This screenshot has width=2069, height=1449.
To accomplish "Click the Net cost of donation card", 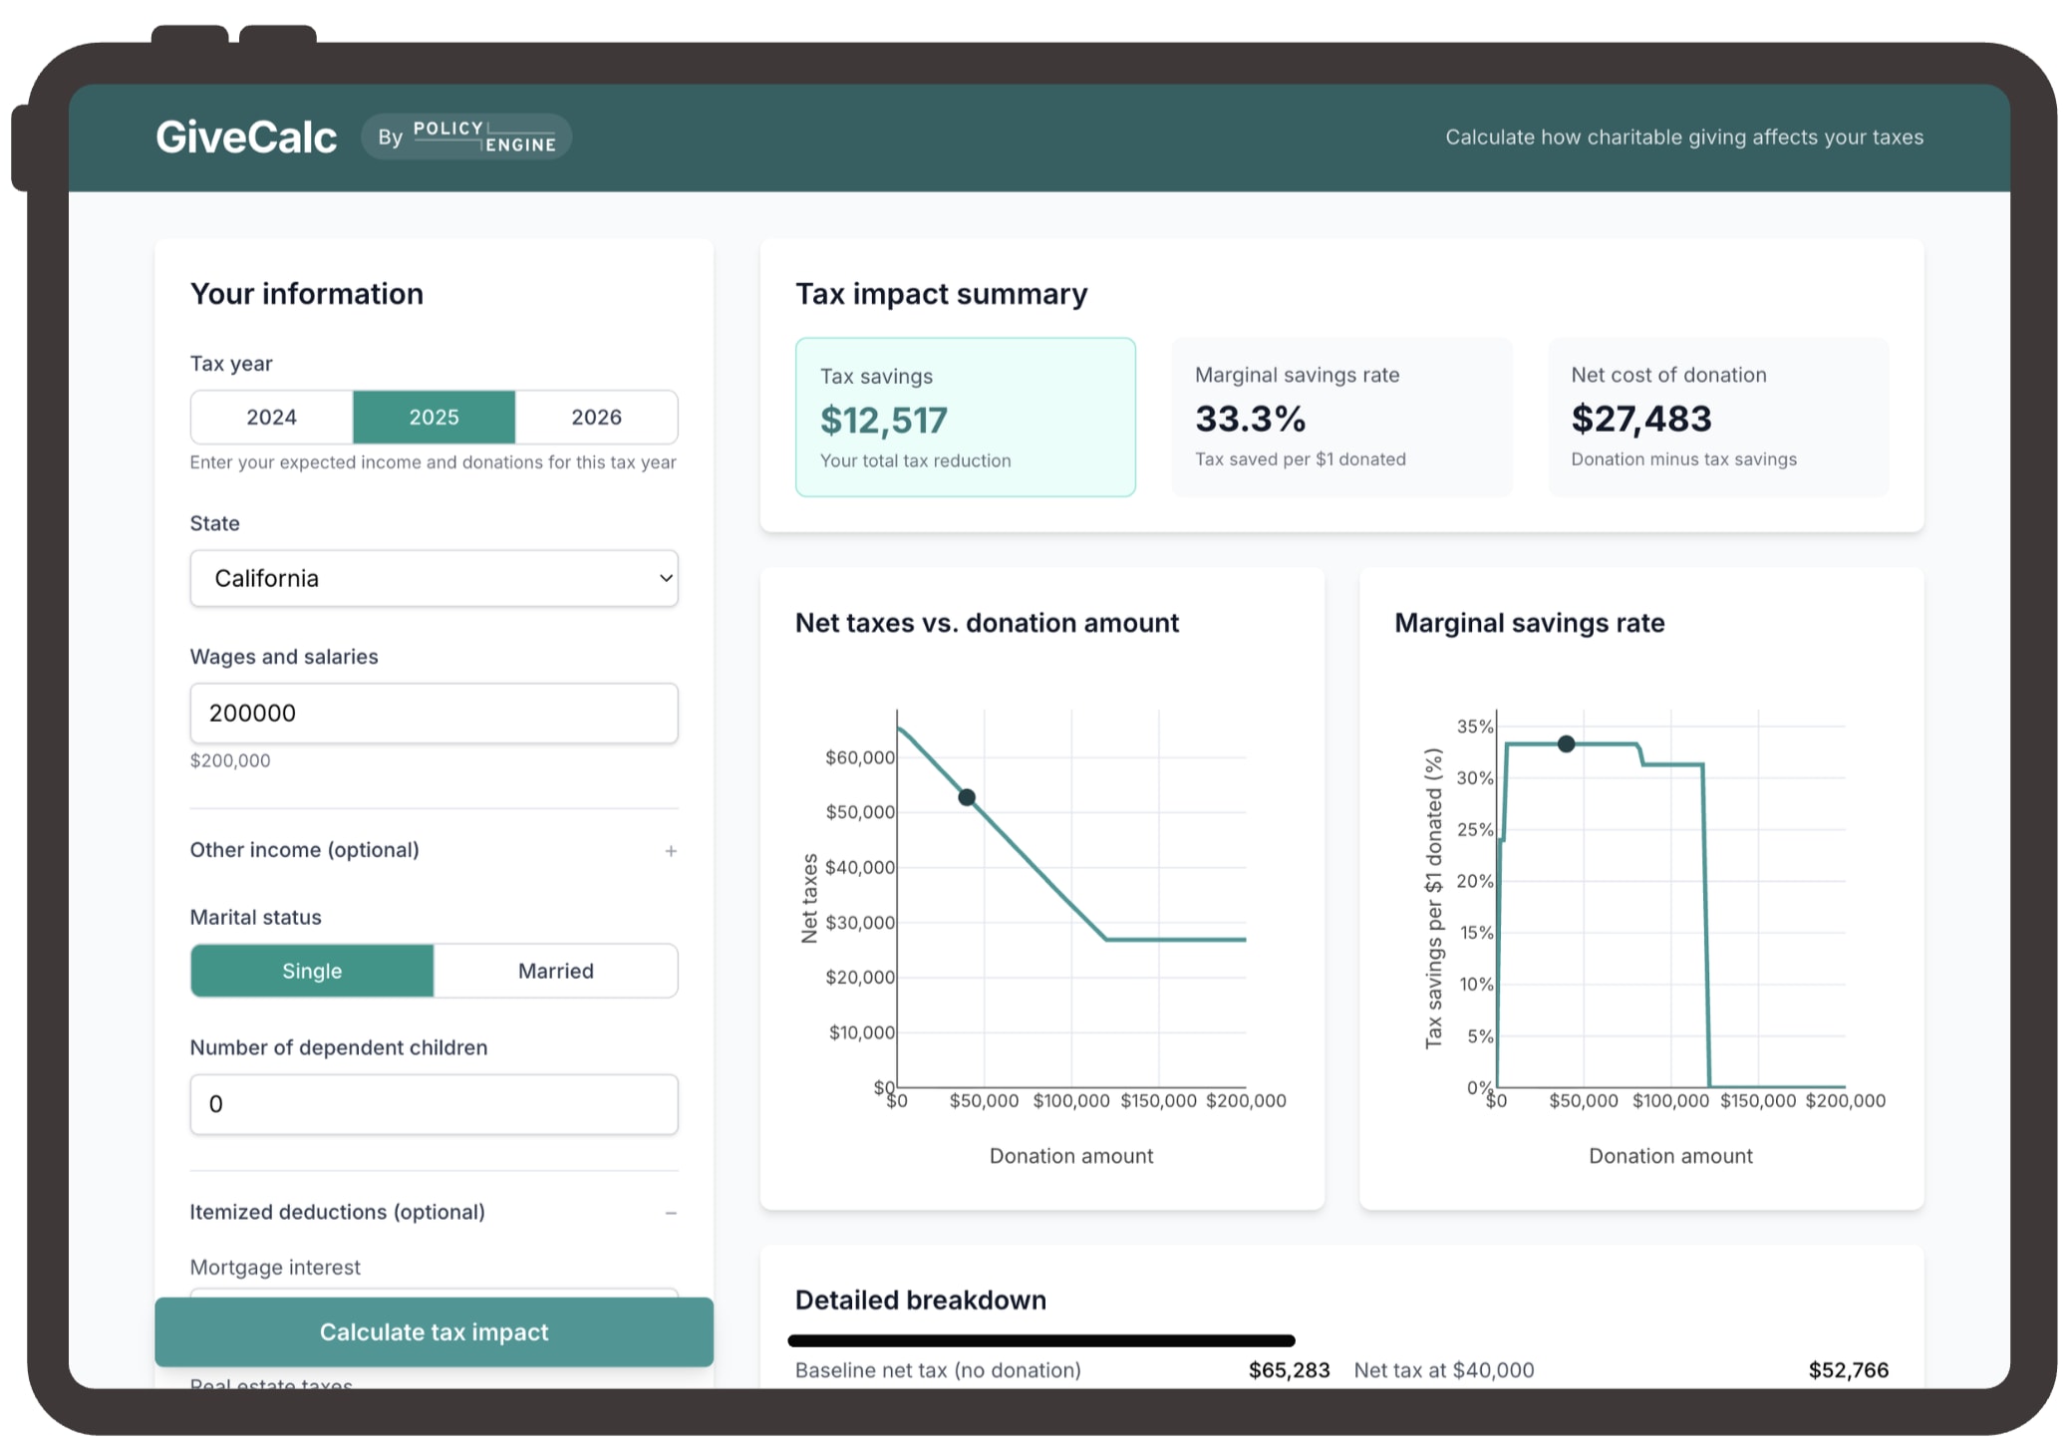I will tap(1717, 418).
